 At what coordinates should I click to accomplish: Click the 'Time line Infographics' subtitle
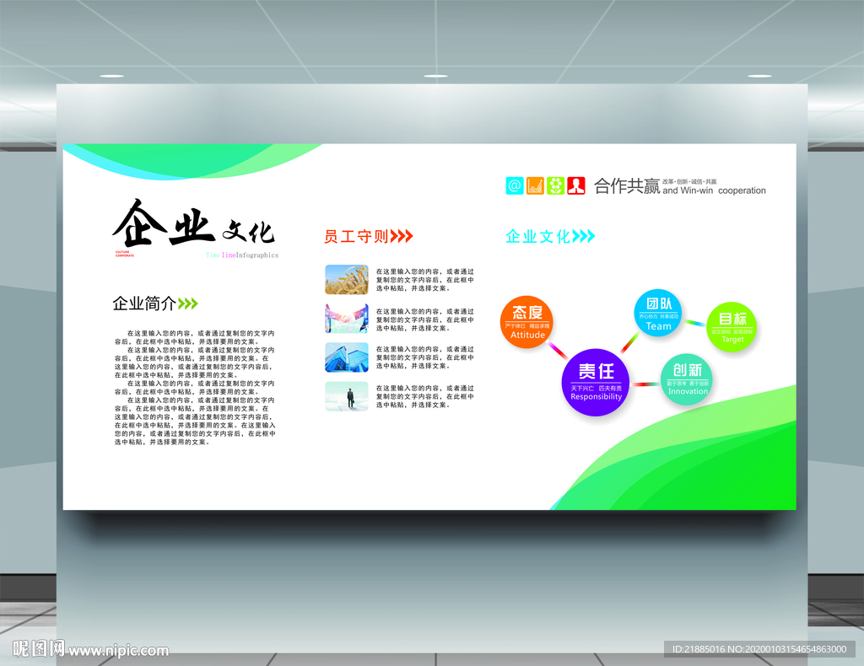[242, 255]
